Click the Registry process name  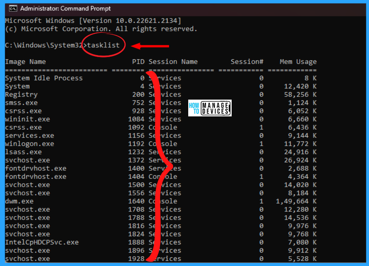click(22, 95)
